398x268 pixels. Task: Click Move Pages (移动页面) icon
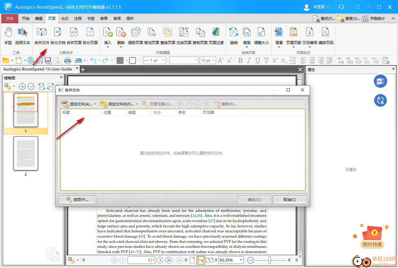pos(152,36)
